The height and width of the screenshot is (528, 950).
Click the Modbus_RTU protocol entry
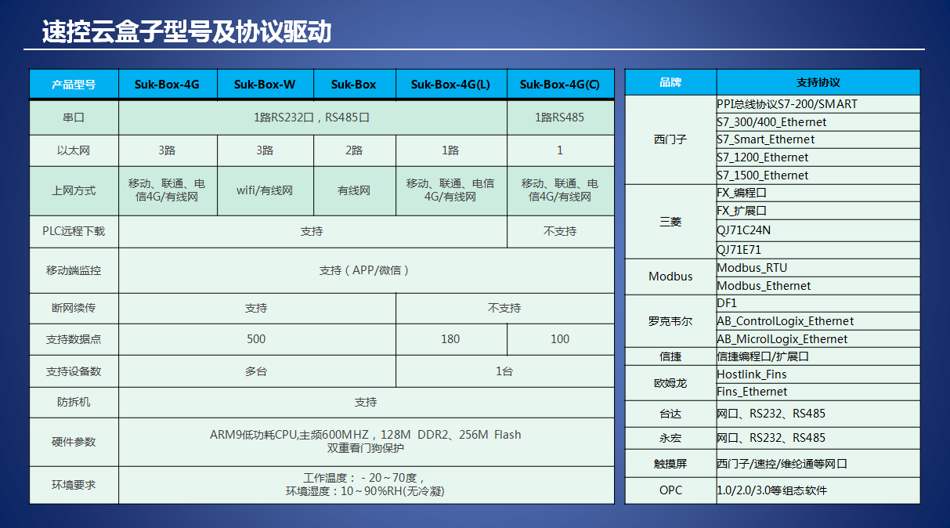pyautogui.click(x=752, y=268)
